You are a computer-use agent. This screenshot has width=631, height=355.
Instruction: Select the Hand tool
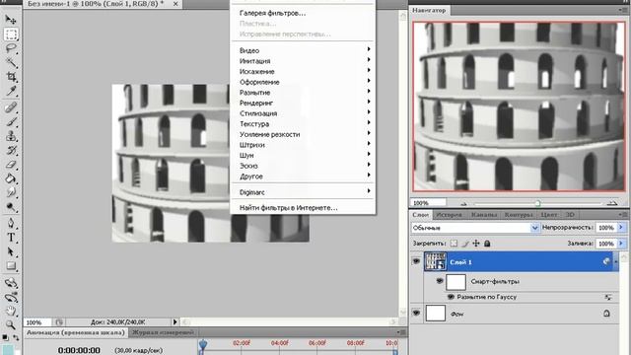(11, 312)
